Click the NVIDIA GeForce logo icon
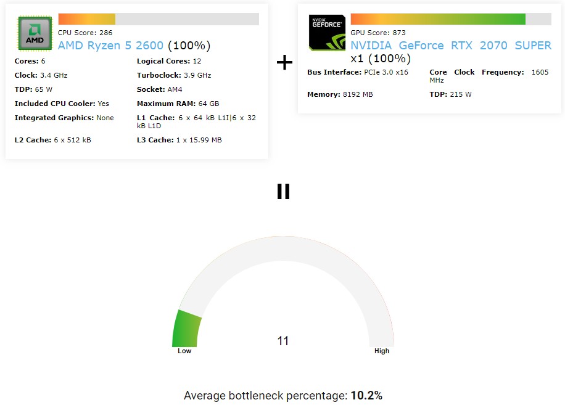This screenshot has width=565, height=405. click(327, 33)
